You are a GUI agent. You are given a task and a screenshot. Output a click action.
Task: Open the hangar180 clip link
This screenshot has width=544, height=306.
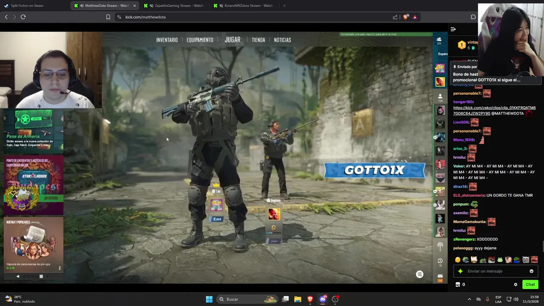pos(494,110)
